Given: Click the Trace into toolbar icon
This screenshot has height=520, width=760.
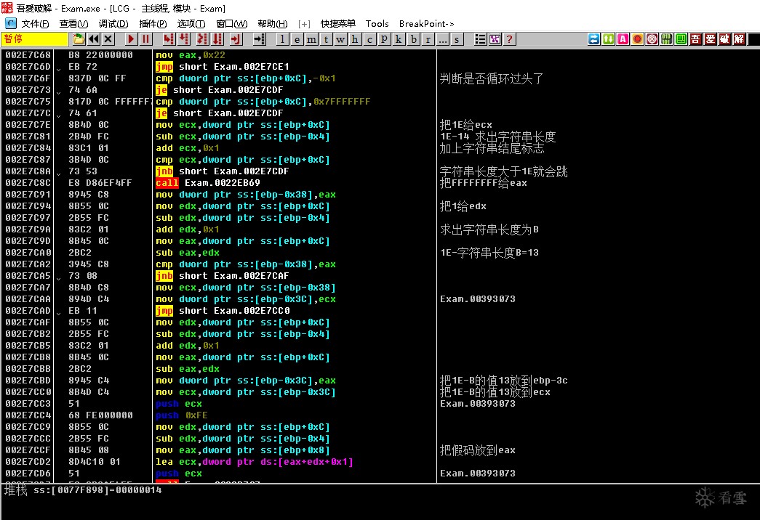Looking at the screenshot, I should pyautogui.click(x=202, y=39).
